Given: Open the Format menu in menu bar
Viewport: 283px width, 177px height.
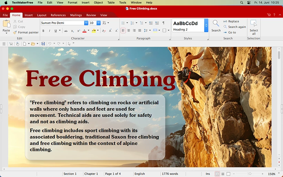Looking at the screenshot, I should (x=72, y=2).
